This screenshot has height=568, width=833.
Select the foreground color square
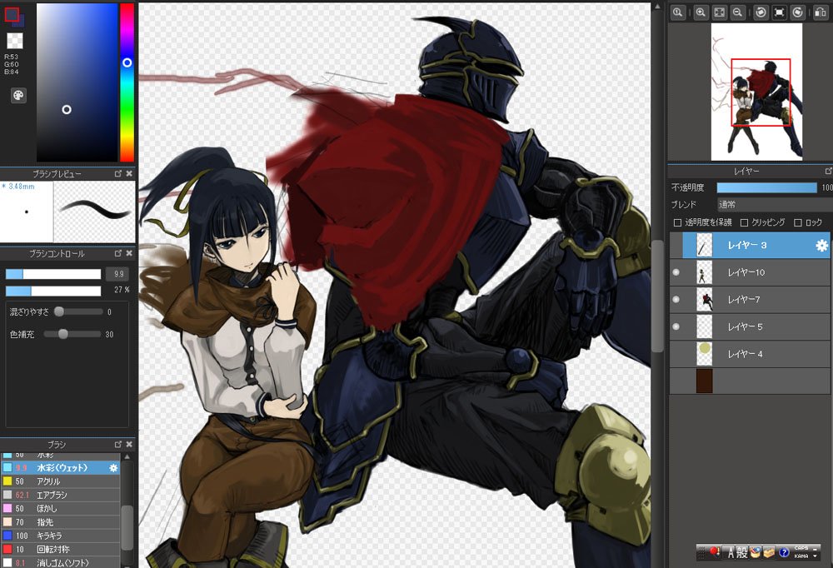[x=12, y=14]
